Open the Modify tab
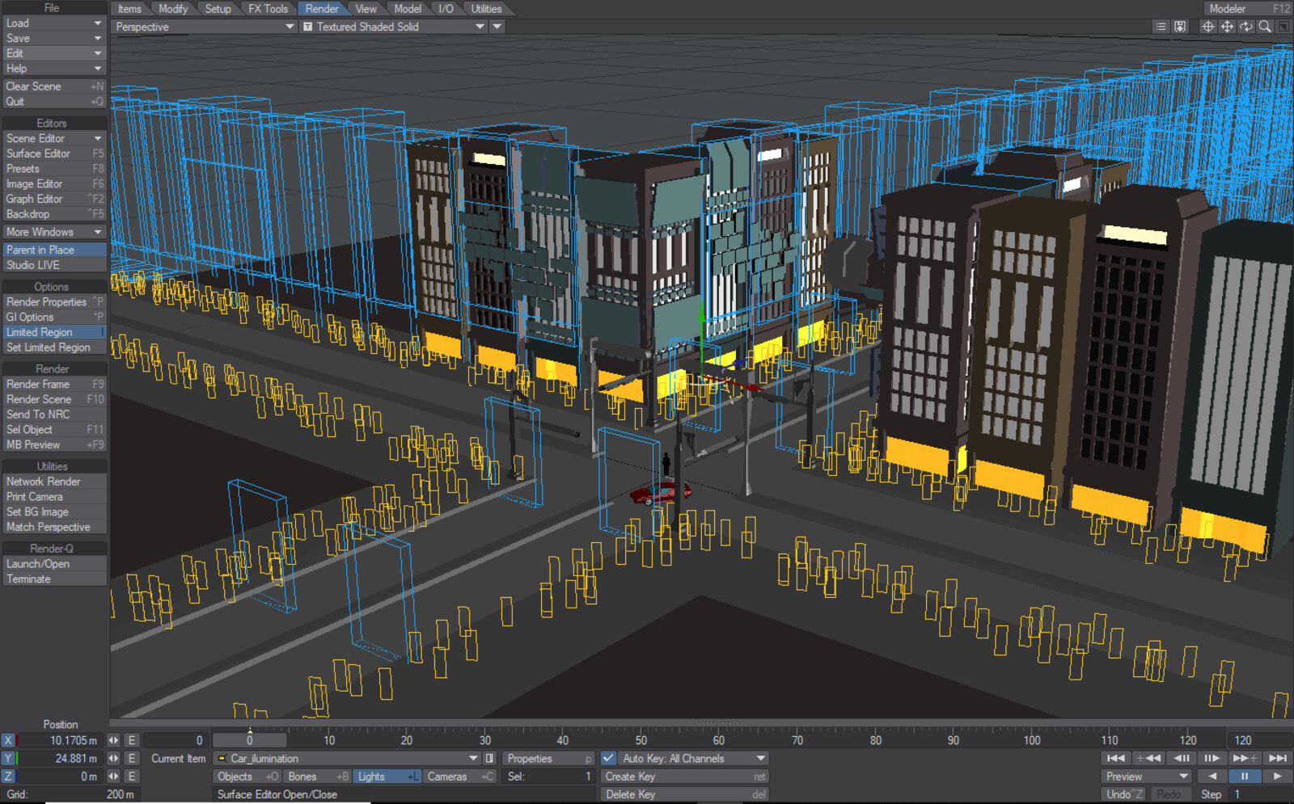 (x=173, y=9)
